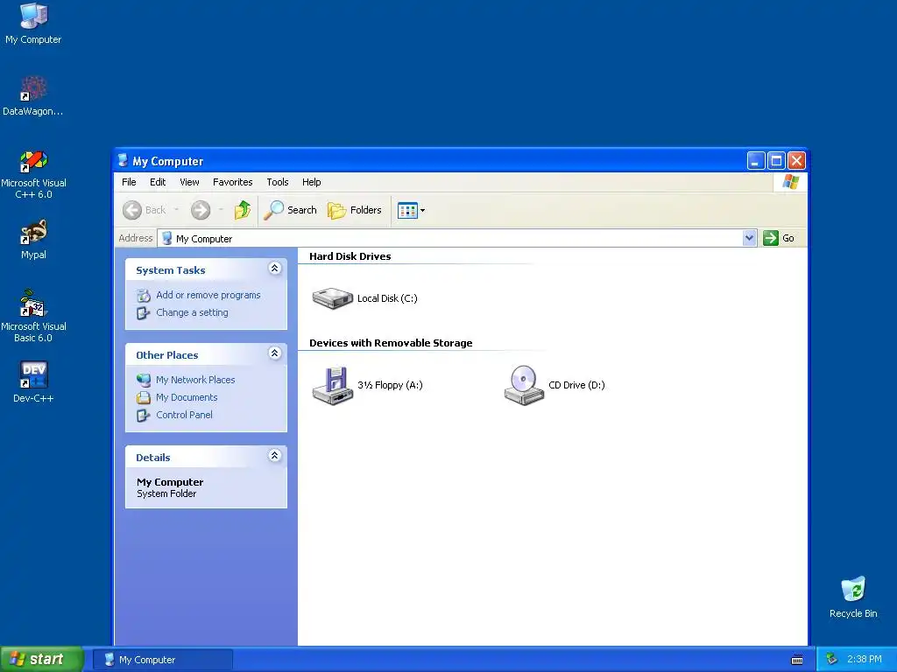Collapse the Other Places panel

[274, 353]
